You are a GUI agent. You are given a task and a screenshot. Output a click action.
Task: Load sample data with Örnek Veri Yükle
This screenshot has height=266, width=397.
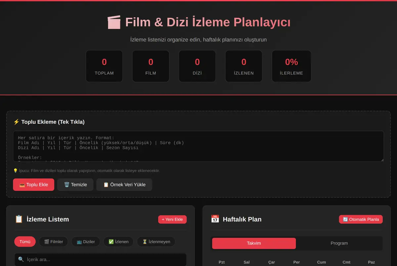coord(124,184)
